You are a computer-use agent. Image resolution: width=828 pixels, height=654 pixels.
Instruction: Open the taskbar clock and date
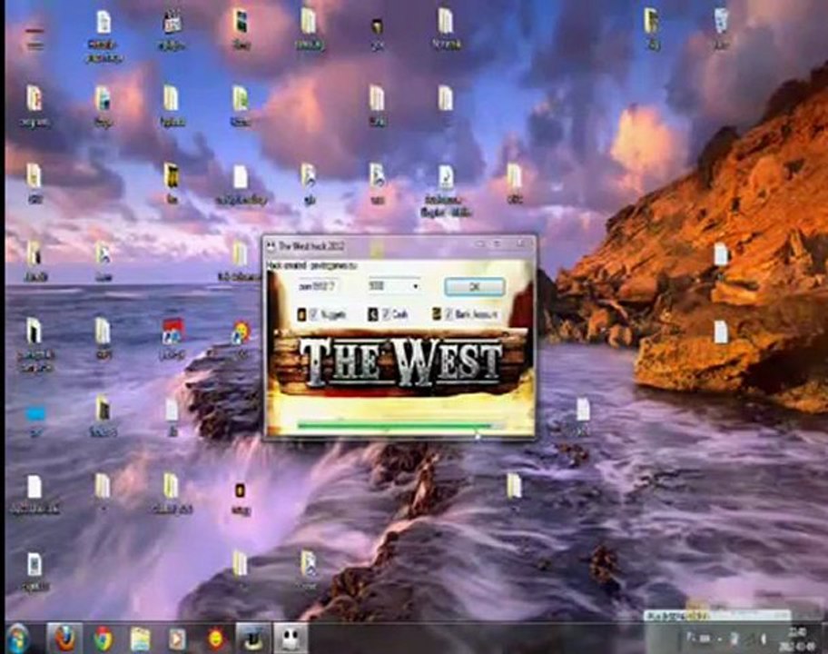(x=798, y=639)
